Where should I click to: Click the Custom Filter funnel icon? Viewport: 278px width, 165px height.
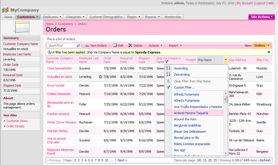pyautogui.click(x=168, y=87)
